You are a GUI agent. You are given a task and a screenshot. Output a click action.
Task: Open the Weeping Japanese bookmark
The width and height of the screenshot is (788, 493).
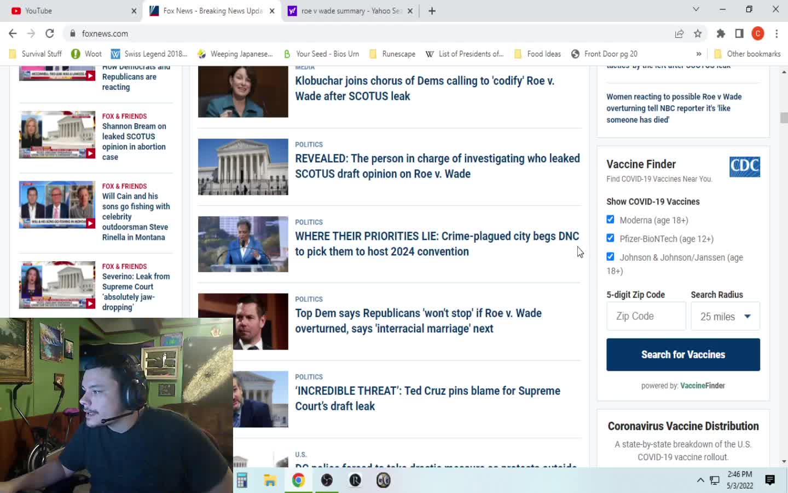(x=235, y=54)
